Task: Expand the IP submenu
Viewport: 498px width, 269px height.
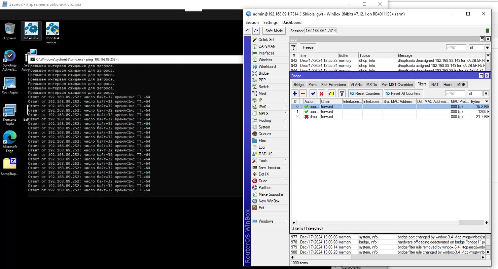Action: 270,100
